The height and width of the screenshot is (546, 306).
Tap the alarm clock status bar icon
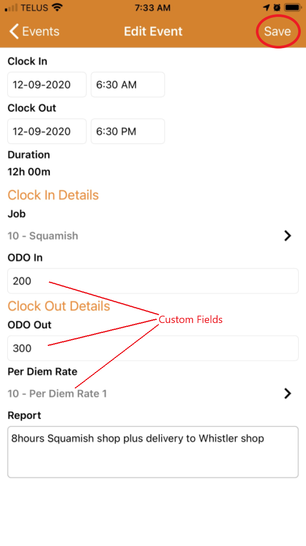pyautogui.click(x=276, y=7)
